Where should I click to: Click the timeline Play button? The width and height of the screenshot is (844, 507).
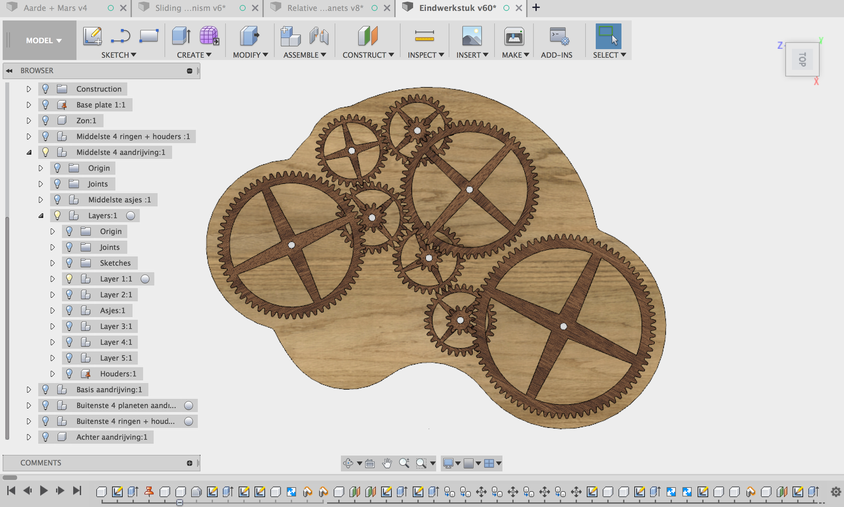click(44, 490)
